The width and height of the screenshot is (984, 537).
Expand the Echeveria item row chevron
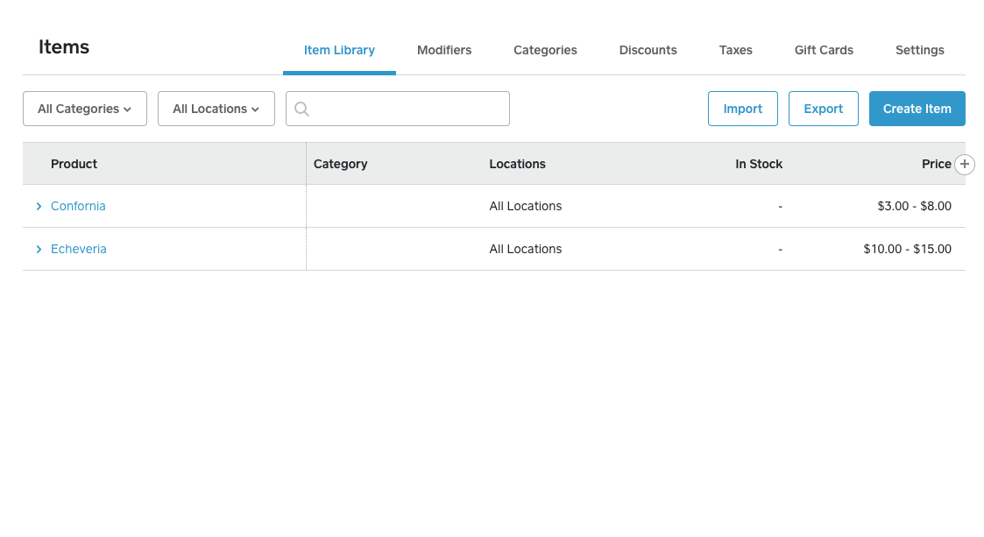click(x=39, y=249)
